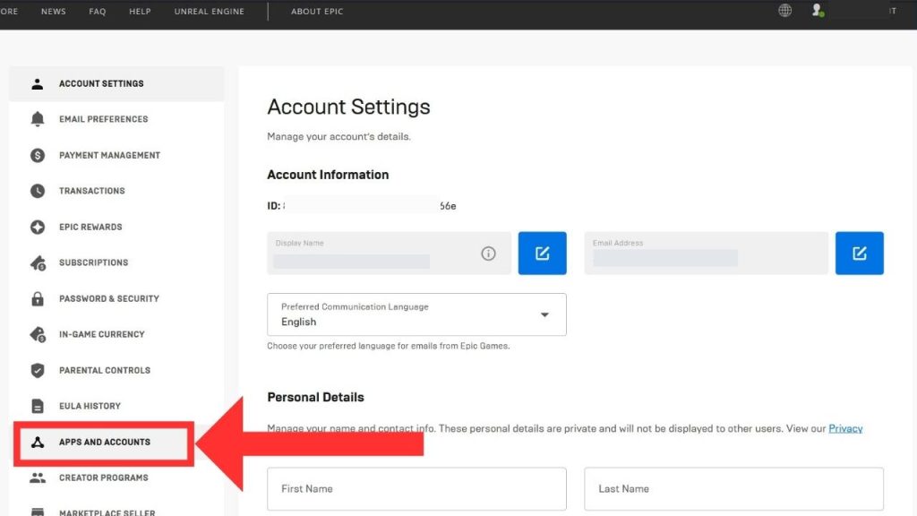Click the Subscriptions sidebar icon

point(38,263)
